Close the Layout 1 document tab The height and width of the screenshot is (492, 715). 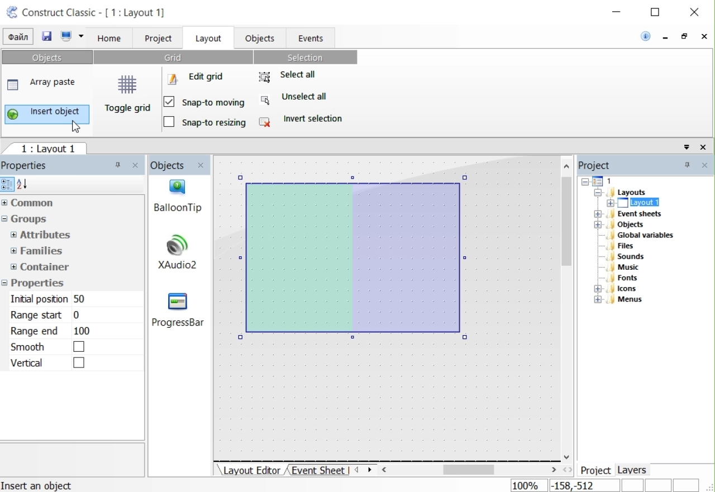coord(704,147)
